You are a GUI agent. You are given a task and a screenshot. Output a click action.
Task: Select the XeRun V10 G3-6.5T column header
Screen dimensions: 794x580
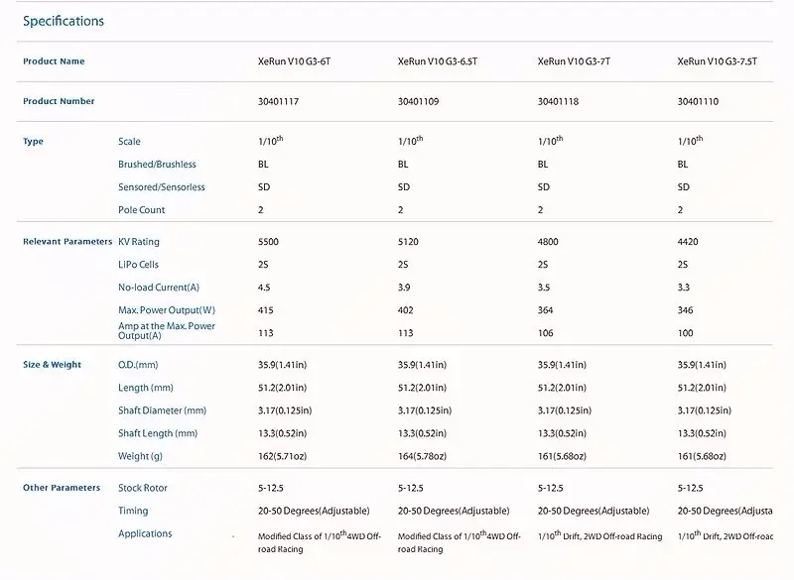(x=438, y=61)
